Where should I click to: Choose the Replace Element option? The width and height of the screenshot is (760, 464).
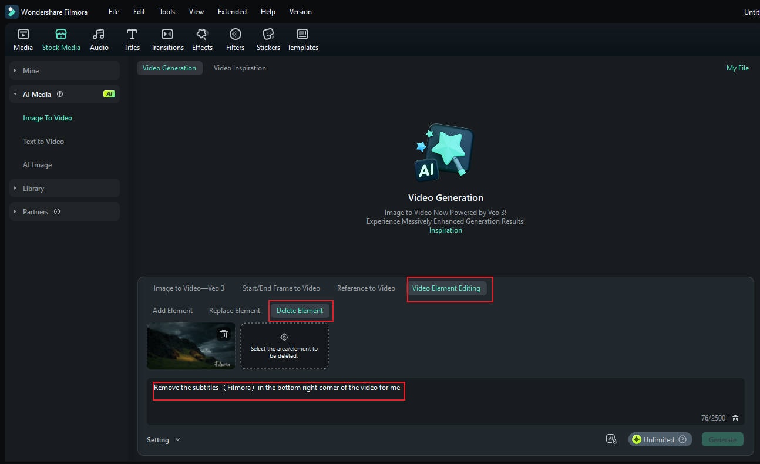234,311
